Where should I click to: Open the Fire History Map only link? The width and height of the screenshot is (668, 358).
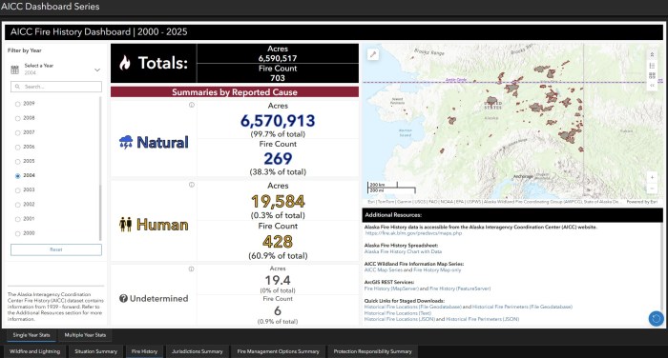[437, 270]
